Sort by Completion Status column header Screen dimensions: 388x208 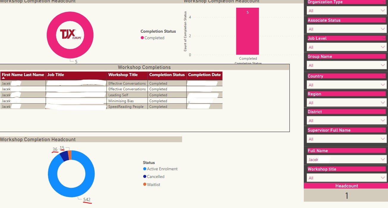(167, 75)
